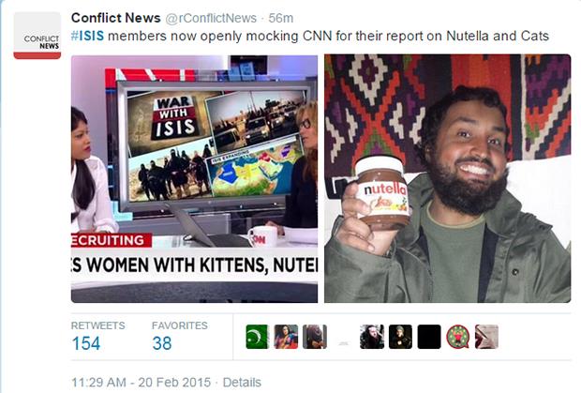Click the Conflict News profile avatar

pyautogui.click(x=37, y=36)
